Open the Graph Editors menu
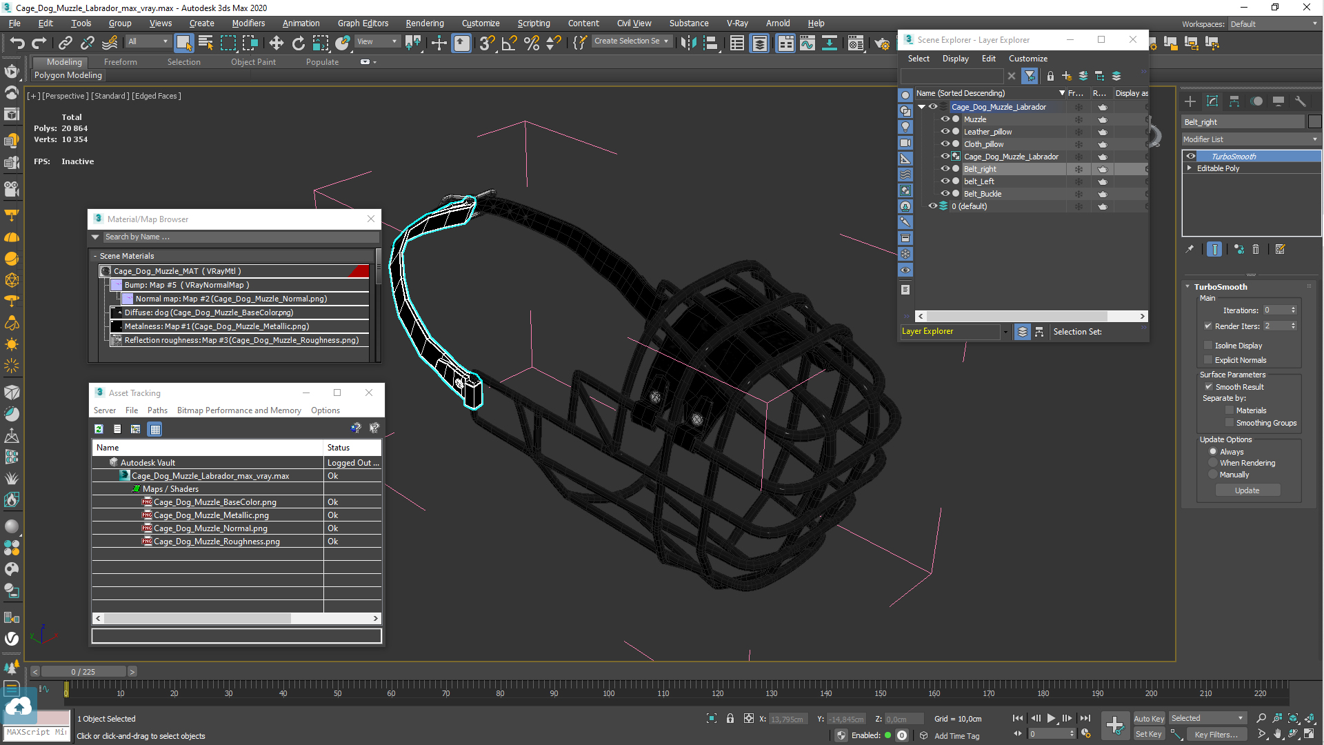Image resolution: width=1324 pixels, height=745 pixels. pos(363,23)
